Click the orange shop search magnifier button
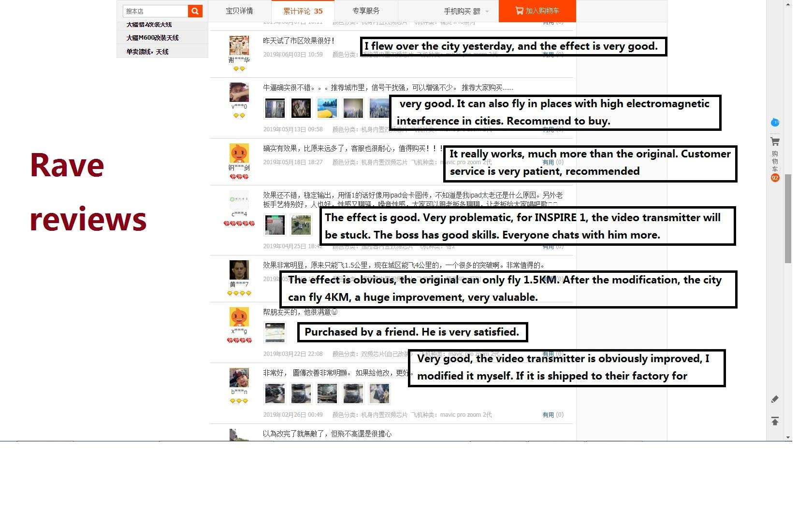812x507 pixels. pos(195,11)
